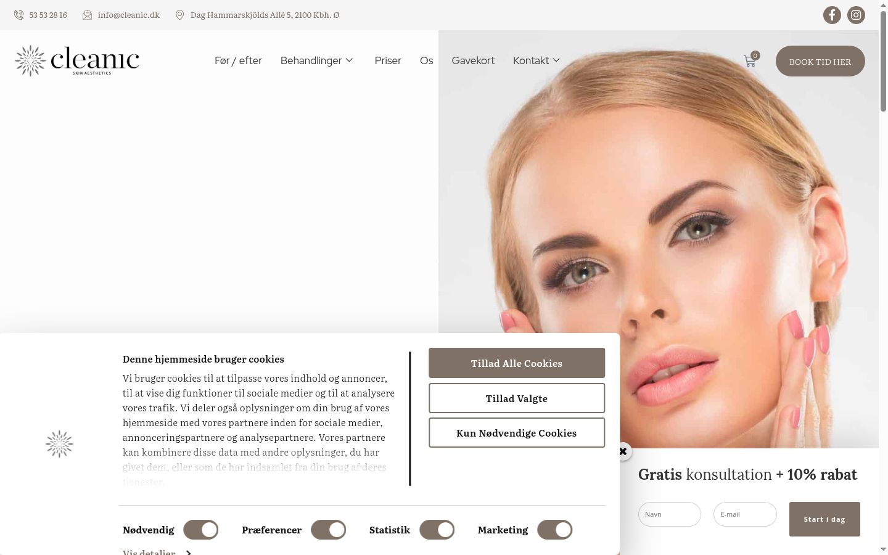
Task: Open the Priser menu item
Action: click(x=388, y=60)
